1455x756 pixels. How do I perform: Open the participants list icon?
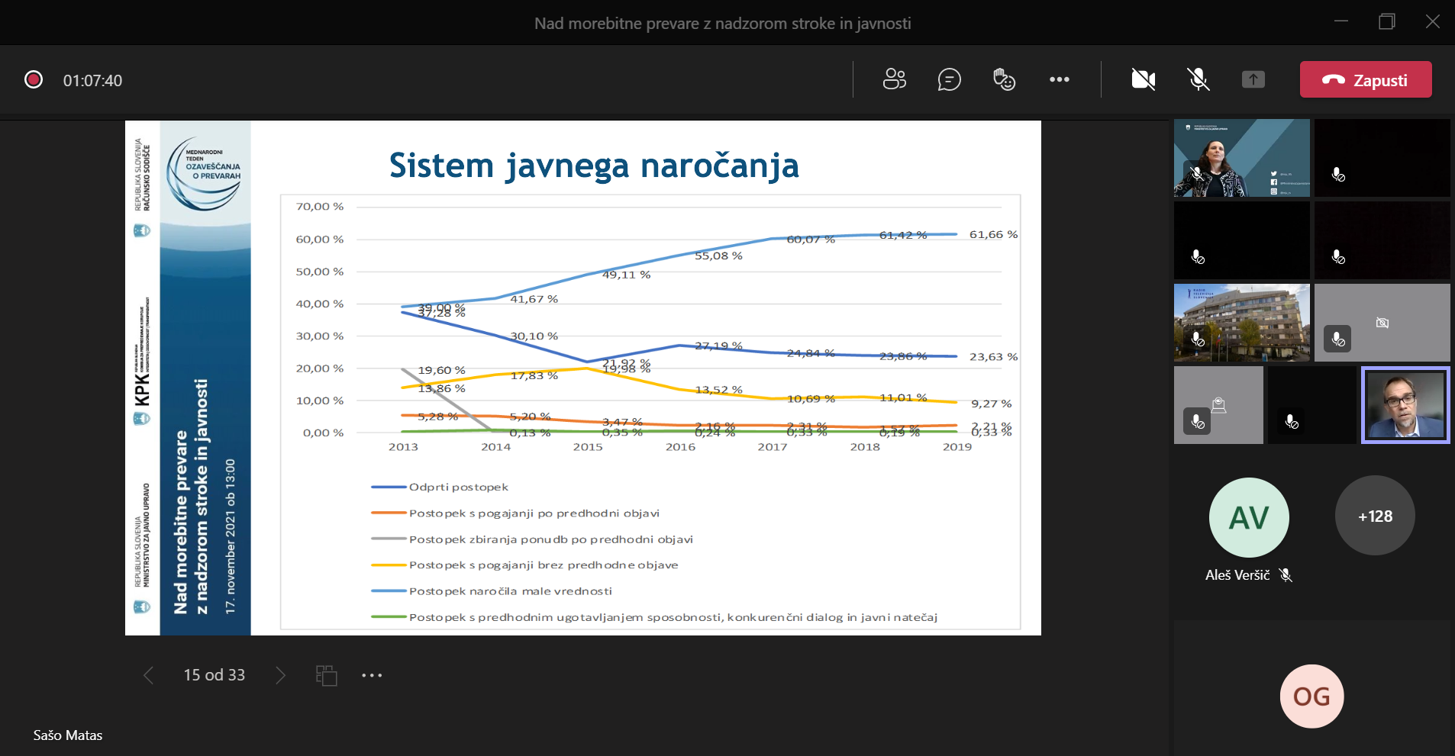click(894, 79)
